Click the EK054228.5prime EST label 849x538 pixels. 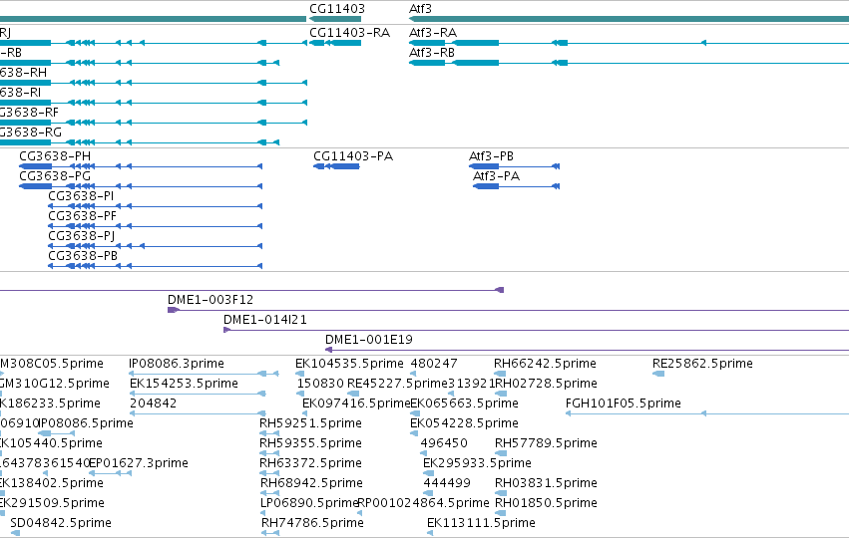coord(464,423)
